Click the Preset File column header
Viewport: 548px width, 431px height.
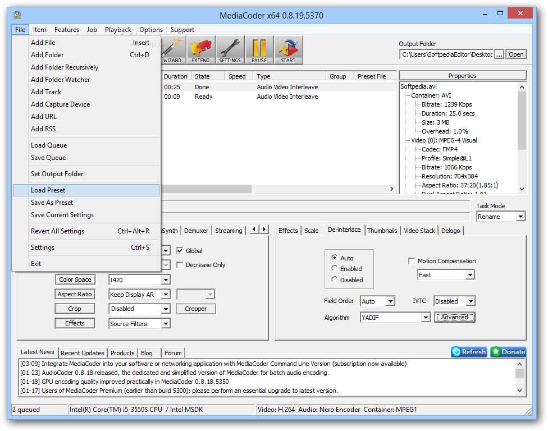point(376,76)
